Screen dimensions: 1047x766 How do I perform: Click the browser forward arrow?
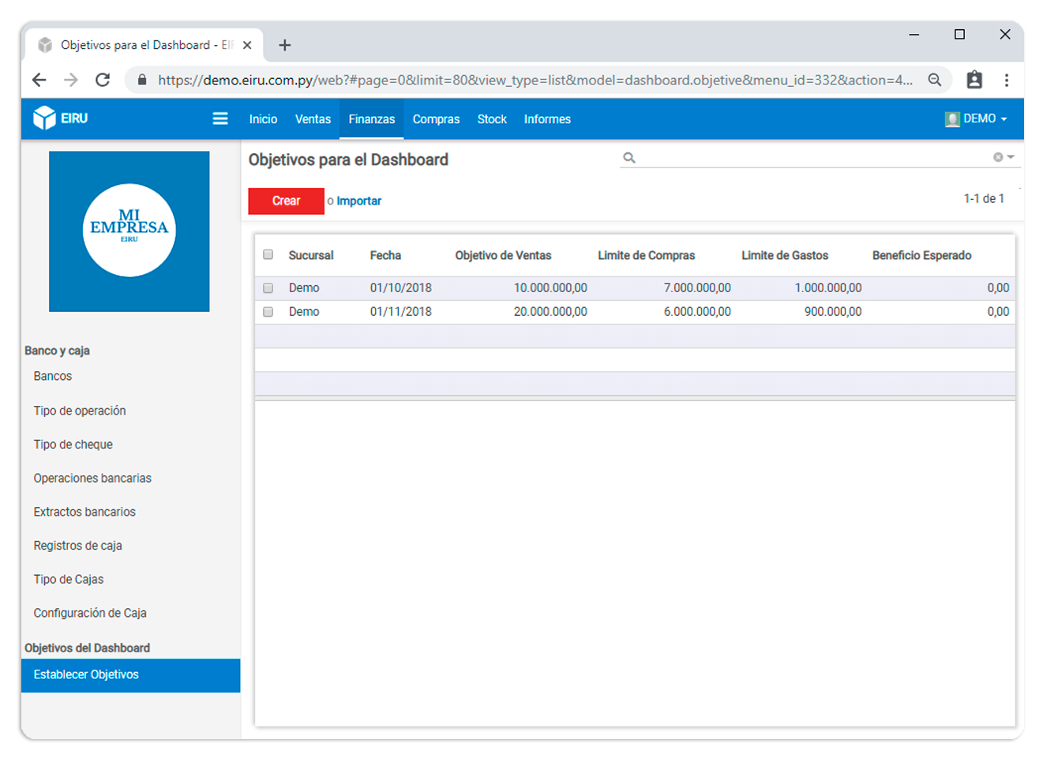71,80
